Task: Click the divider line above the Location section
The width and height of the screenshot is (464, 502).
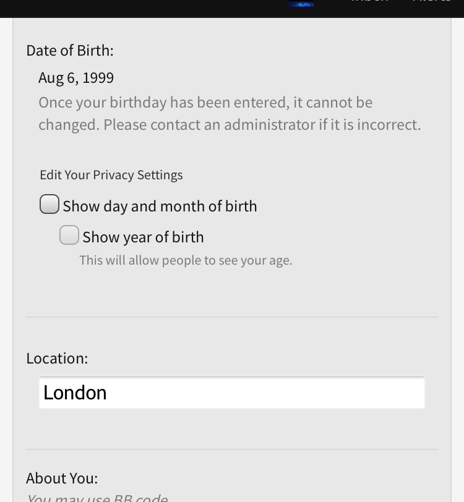Action: (x=232, y=317)
